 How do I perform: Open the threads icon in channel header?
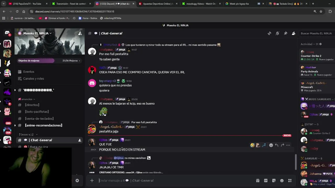269,33
